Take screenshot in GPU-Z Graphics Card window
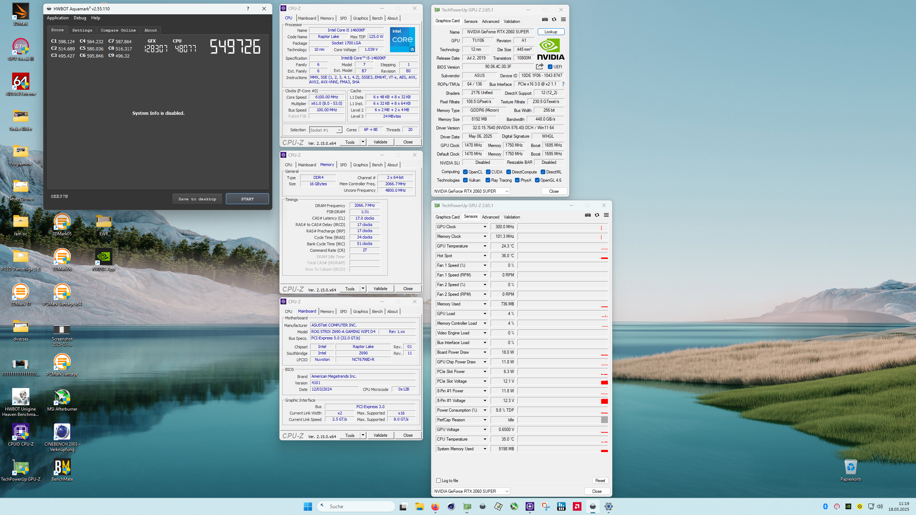Image resolution: width=916 pixels, height=515 pixels. pos(545,19)
